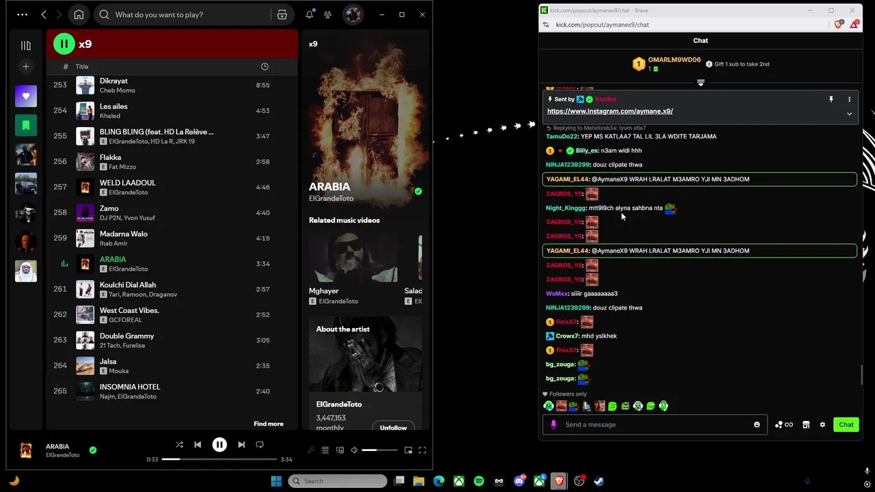Viewport: 875px width, 492px height.
Task: Open the Kick shop storefront icon
Action: [806, 424]
